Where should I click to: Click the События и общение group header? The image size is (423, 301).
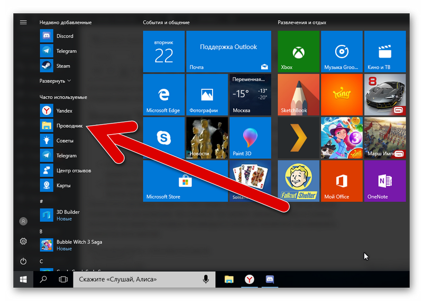click(x=166, y=22)
